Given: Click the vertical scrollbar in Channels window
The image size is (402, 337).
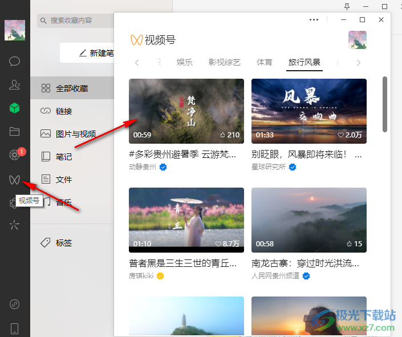Looking at the screenshot, I should (x=384, y=104).
